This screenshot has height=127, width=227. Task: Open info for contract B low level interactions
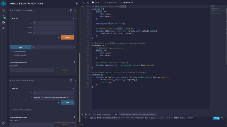(x=75, y=117)
